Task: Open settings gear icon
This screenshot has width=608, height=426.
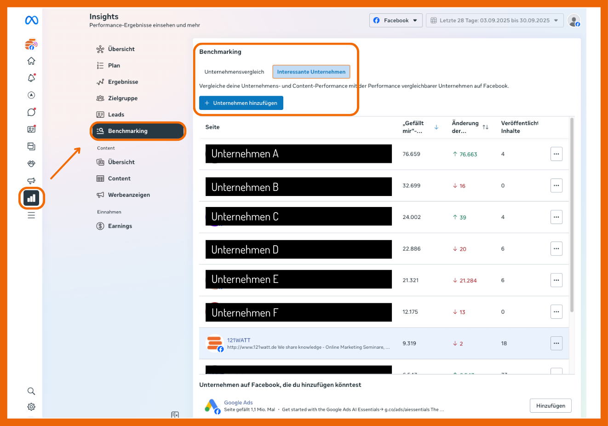Action: tap(31, 407)
